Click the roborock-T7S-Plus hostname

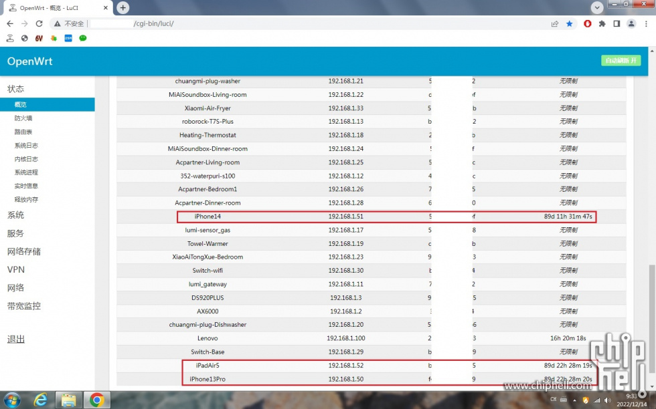point(208,122)
